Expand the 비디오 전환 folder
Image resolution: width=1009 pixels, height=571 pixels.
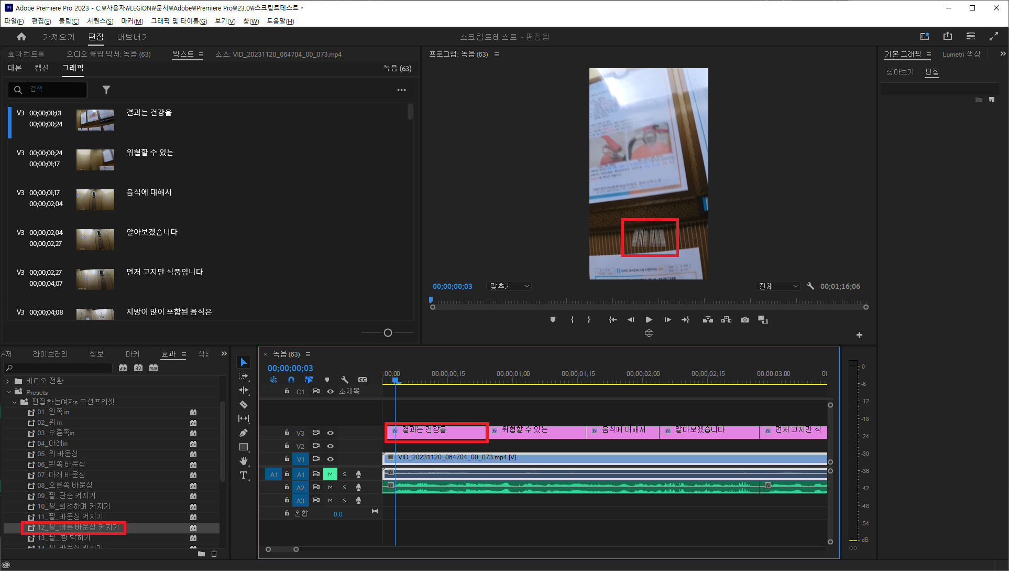coord(8,381)
